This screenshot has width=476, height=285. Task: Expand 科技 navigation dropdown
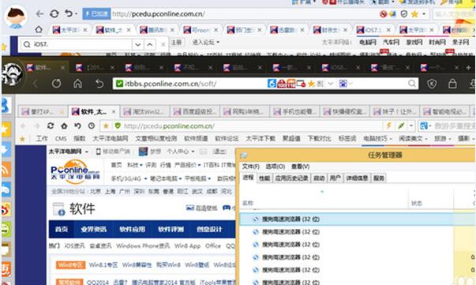click(141, 165)
